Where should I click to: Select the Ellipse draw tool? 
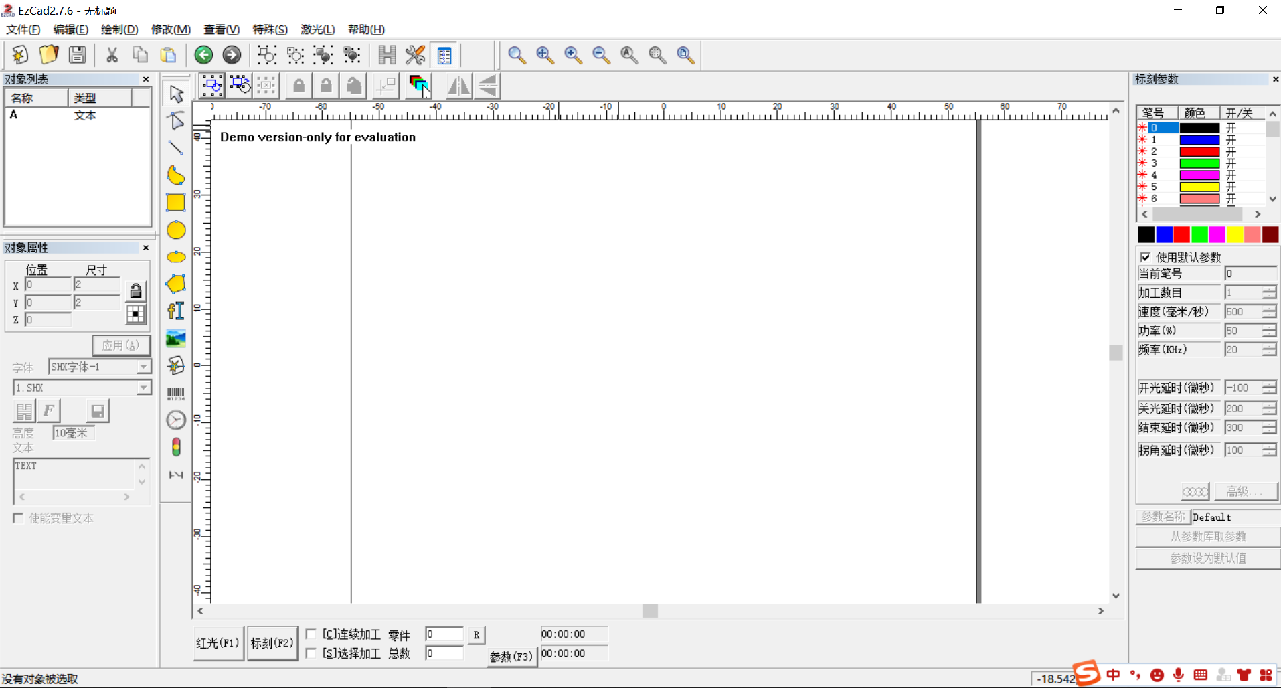coord(176,257)
